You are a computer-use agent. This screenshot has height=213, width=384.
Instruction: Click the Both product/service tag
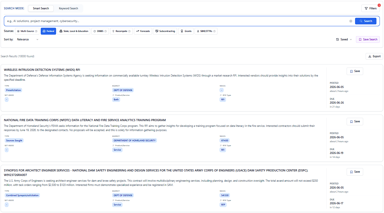coord(116,99)
